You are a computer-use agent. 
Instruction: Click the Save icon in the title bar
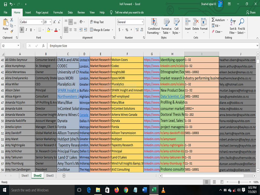[x=5, y=4]
